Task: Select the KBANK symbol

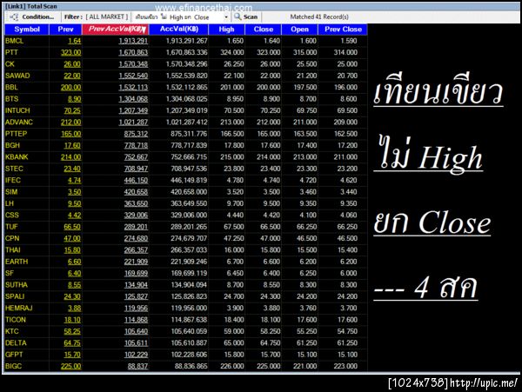Action: tap(17, 157)
